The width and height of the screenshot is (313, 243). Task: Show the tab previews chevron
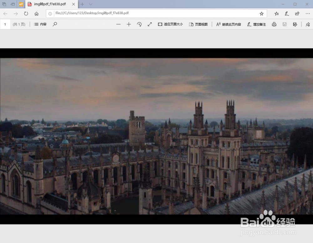[90, 4]
